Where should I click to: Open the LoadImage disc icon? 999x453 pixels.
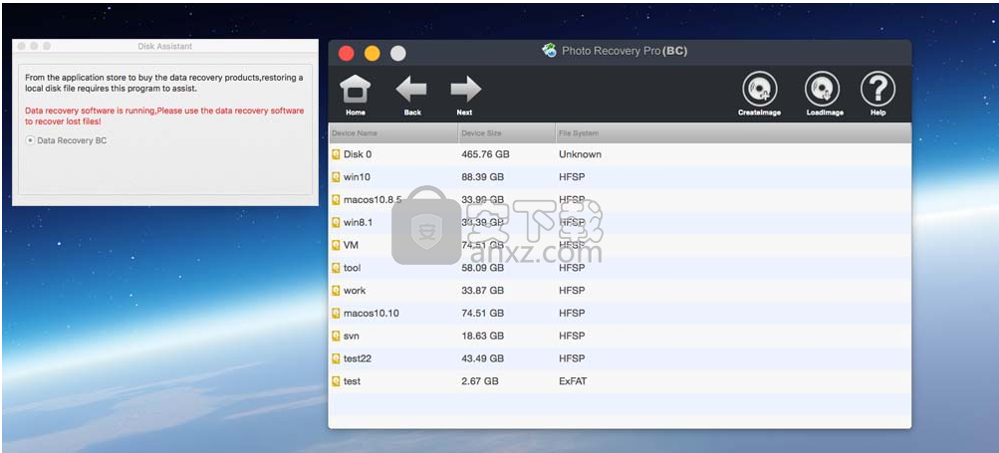(822, 89)
